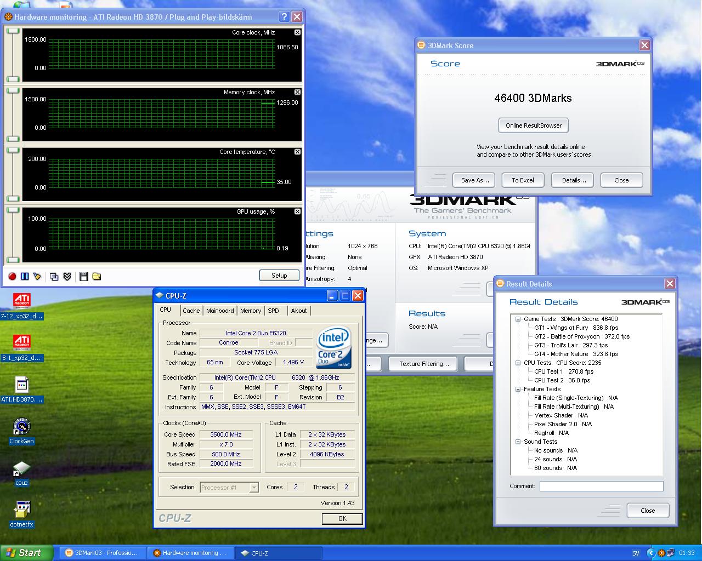Open the 7-12_xp32 ATI driver desktop icon

[x=21, y=307]
